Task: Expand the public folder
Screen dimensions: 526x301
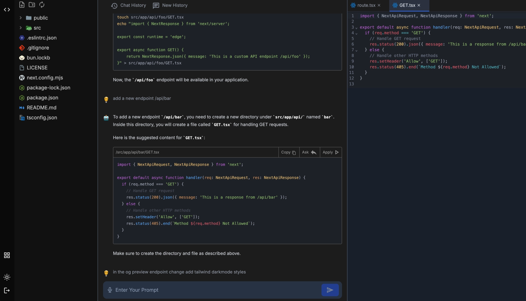Action: click(21, 18)
